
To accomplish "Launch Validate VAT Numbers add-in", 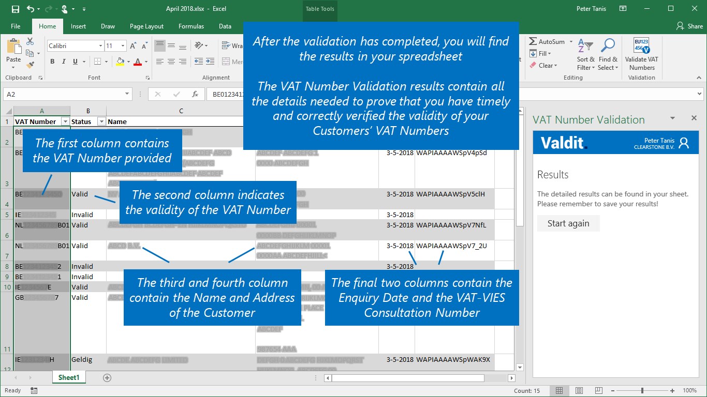I will point(642,54).
